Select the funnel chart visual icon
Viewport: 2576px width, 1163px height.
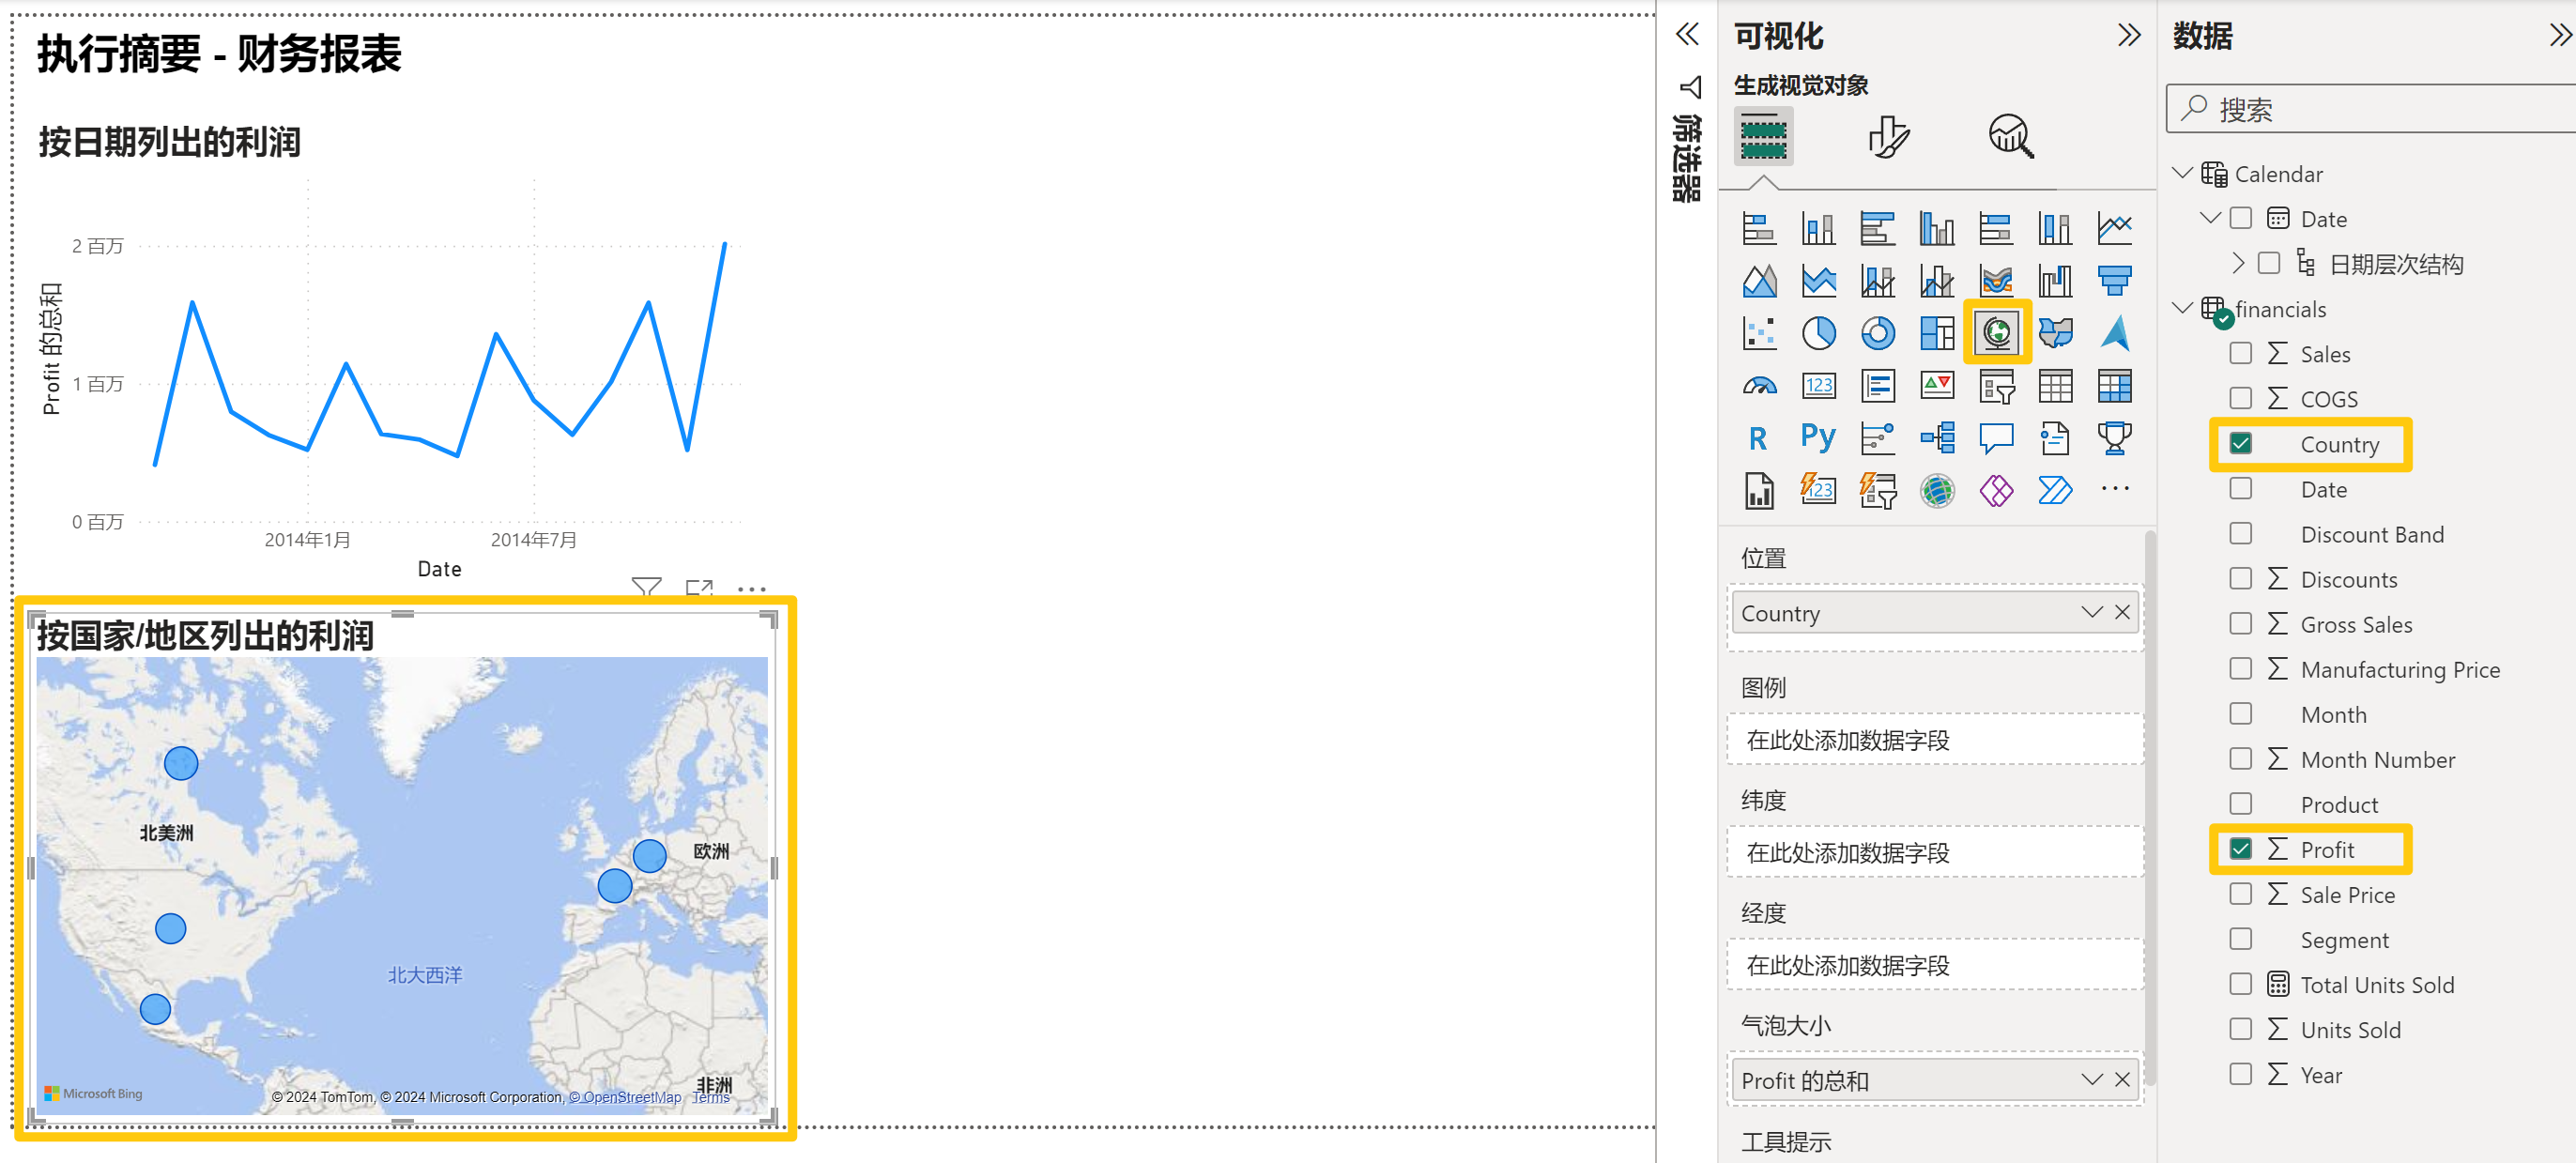[2114, 280]
